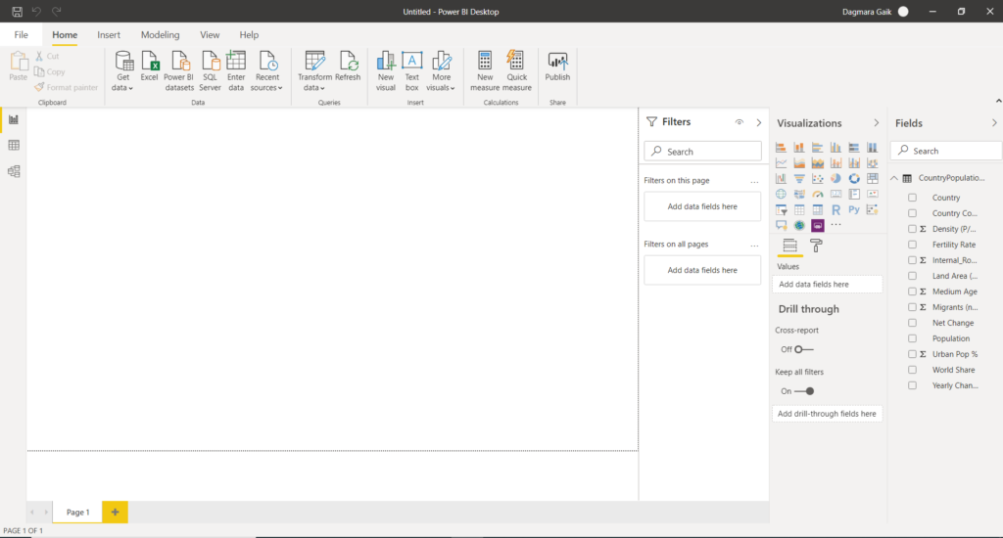
Task: Open the Format paint roller tab
Action: pos(816,246)
